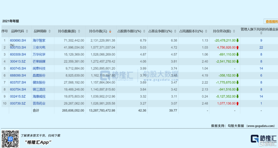Sort by 持仓变动(股) column arrows

tap(234, 31)
